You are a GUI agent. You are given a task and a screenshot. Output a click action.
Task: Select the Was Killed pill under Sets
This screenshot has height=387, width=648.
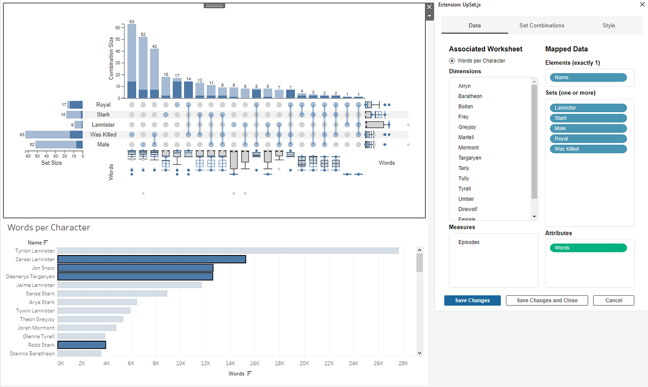(x=588, y=149)
